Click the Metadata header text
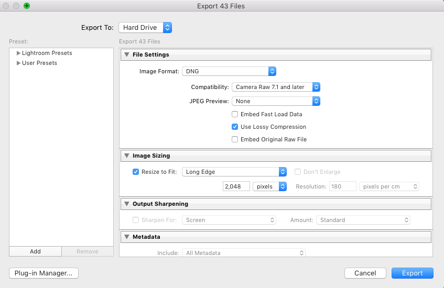 (146, 237)
